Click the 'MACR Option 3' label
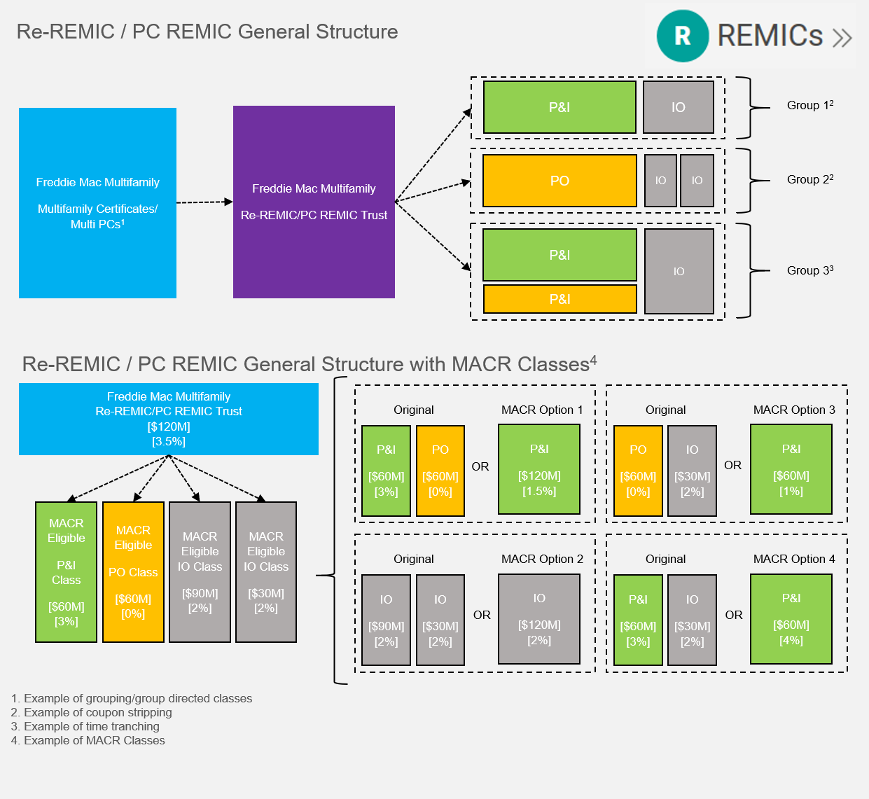Screen dimensions: 869x799 [794, 410]
